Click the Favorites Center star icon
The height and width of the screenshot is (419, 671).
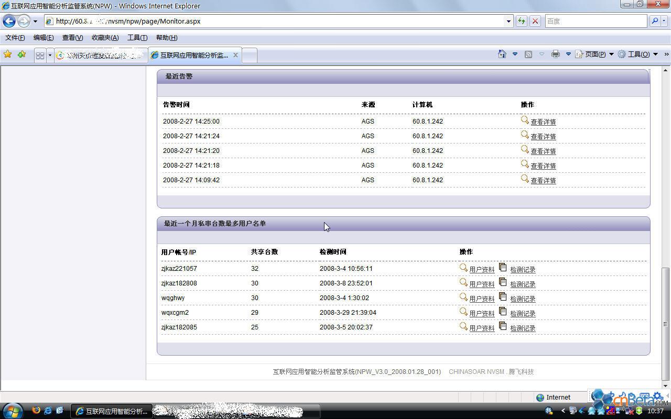[8, 54]
